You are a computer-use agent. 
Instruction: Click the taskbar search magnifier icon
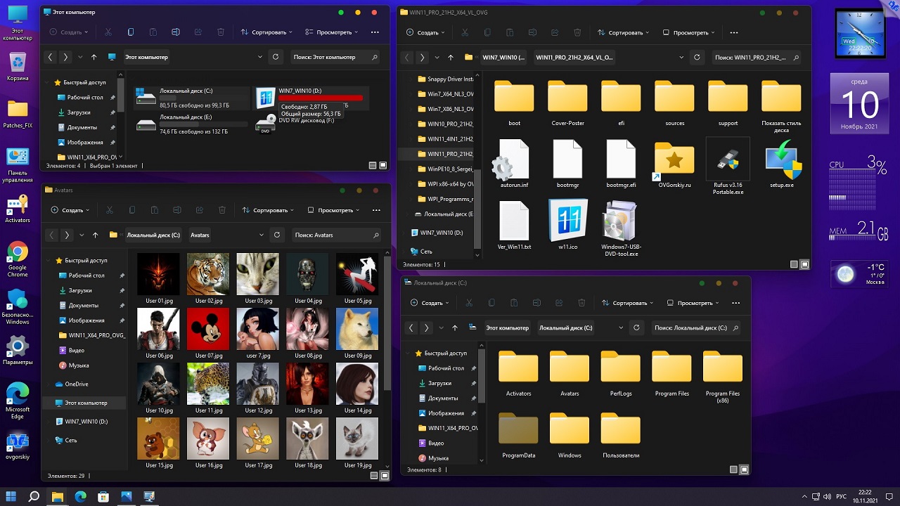pyautogui.click(x=34, y=497)
